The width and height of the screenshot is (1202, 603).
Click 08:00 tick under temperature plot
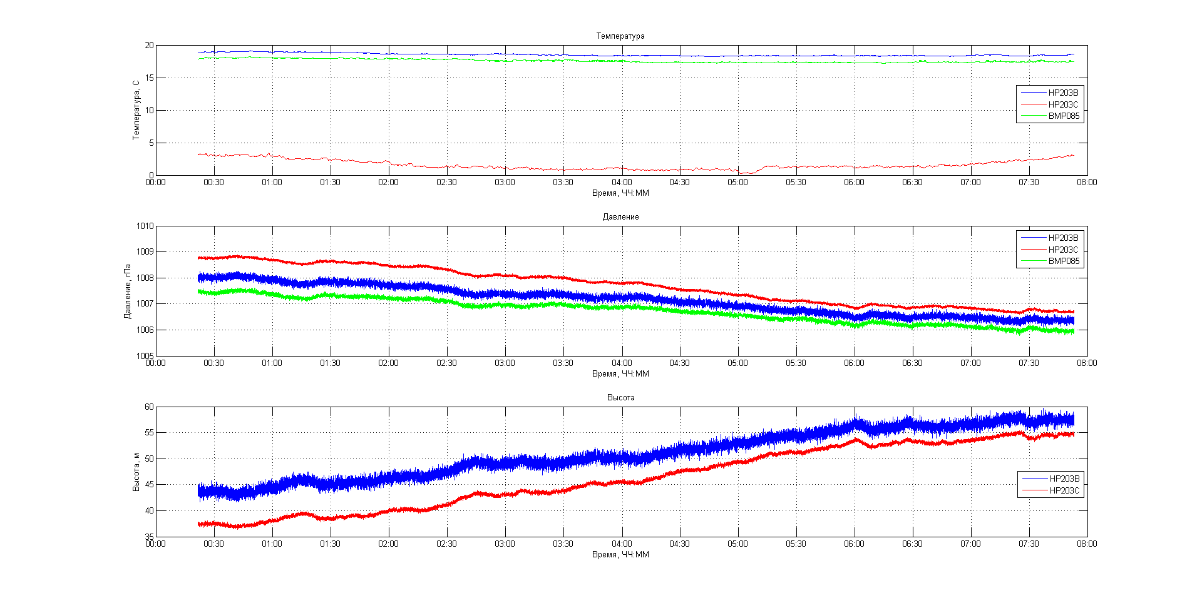[1087, 183]
